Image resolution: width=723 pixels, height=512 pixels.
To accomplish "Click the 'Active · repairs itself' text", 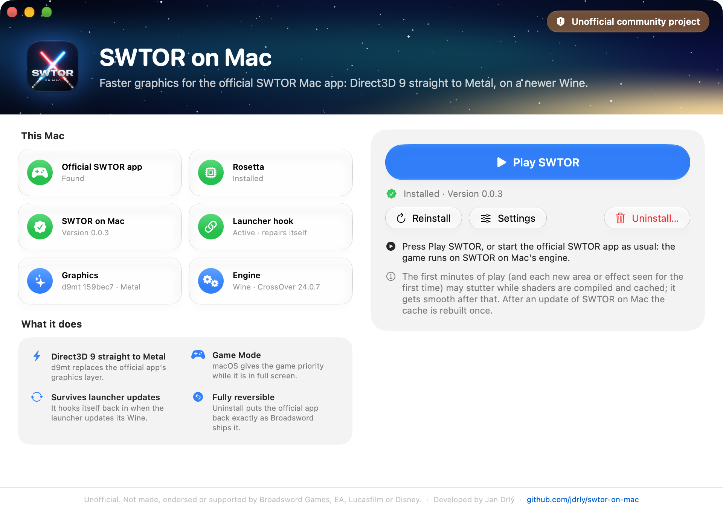I will tap(270, 233).
